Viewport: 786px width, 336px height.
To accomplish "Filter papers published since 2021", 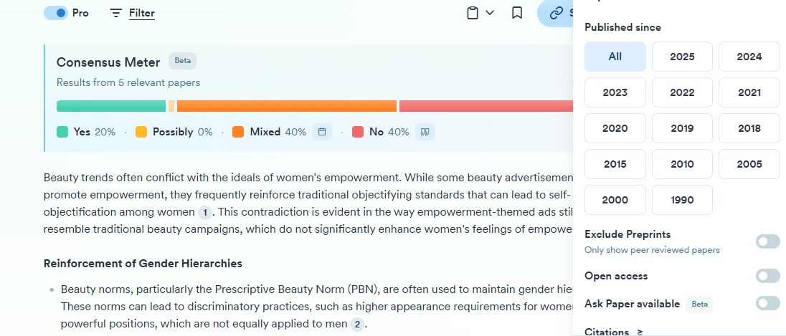I will [749, 92].
